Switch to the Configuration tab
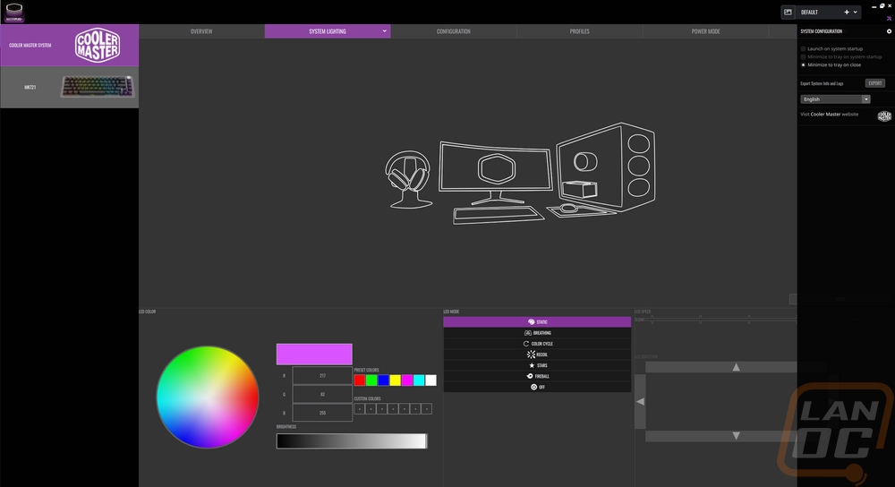 [x=454, y=31]
